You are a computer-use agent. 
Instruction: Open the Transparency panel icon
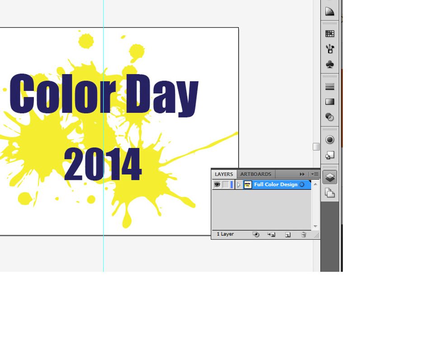pyautogui.click(x=330, y=117)
